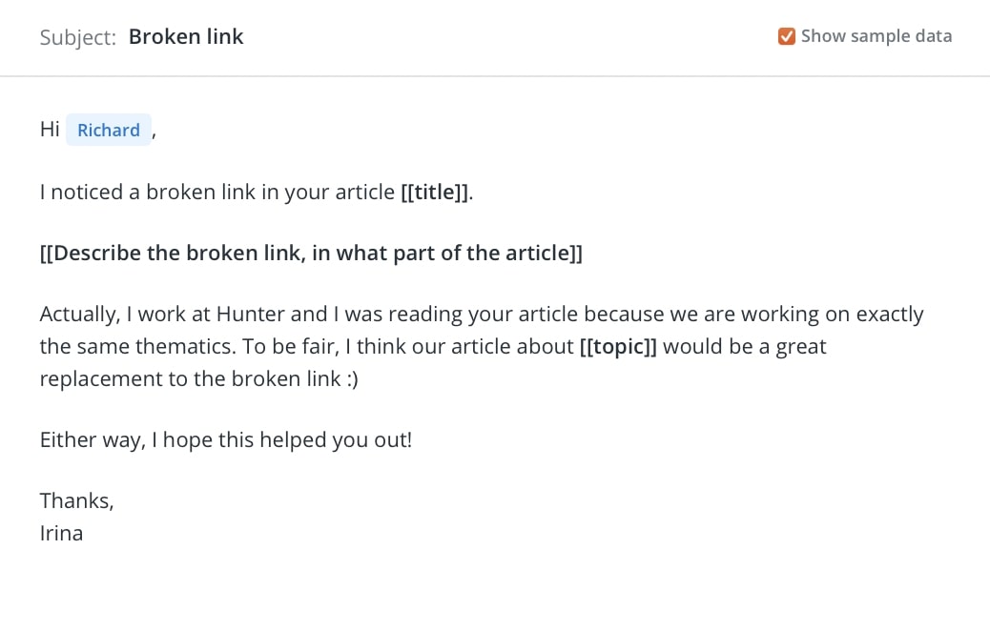Click the 'Show sample data' label text
The height and width of the screenshot is (631, 990).
point(877,36)
